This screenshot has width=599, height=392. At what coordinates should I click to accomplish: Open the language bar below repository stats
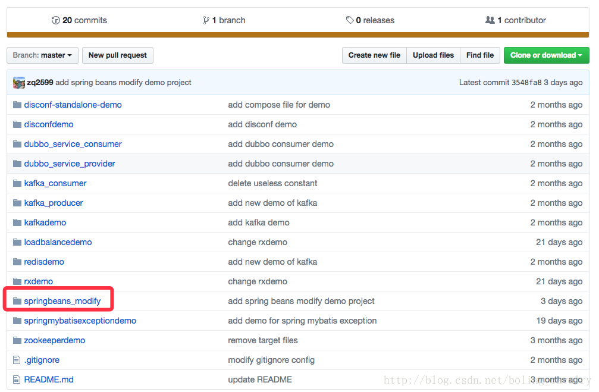(298, 35)
